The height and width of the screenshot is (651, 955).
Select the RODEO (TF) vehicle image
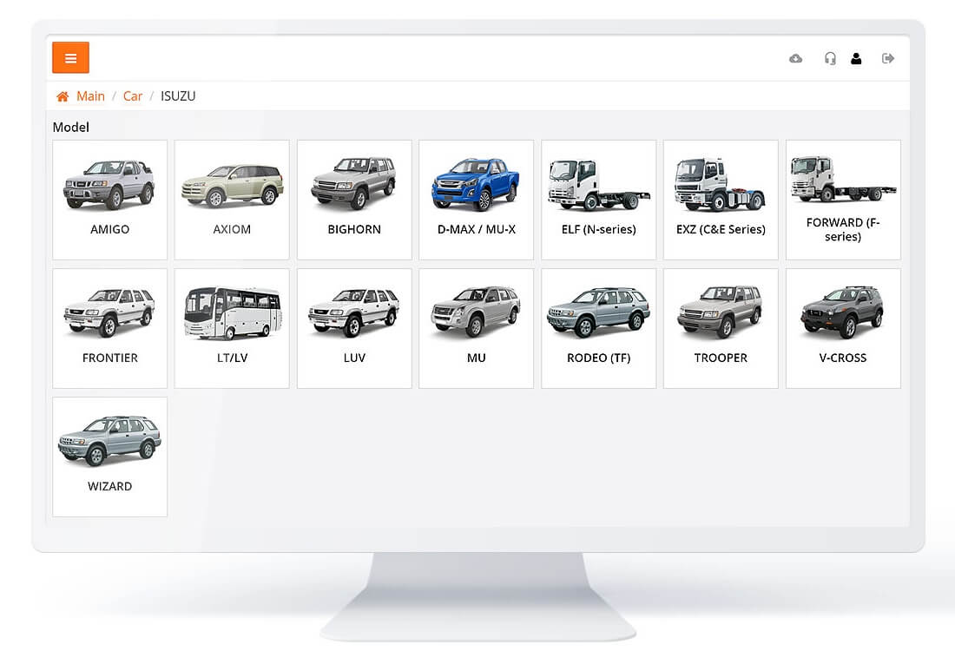pos(599,312)
